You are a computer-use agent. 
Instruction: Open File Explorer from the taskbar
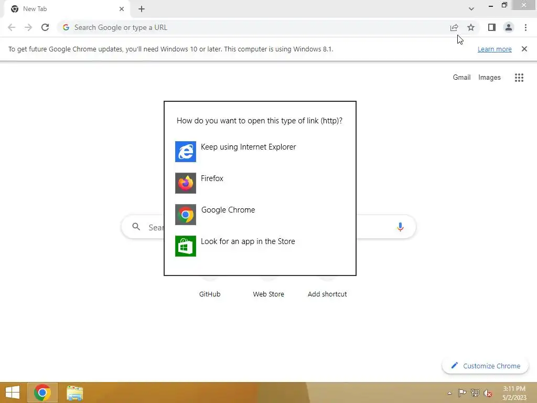click(74, 393)
